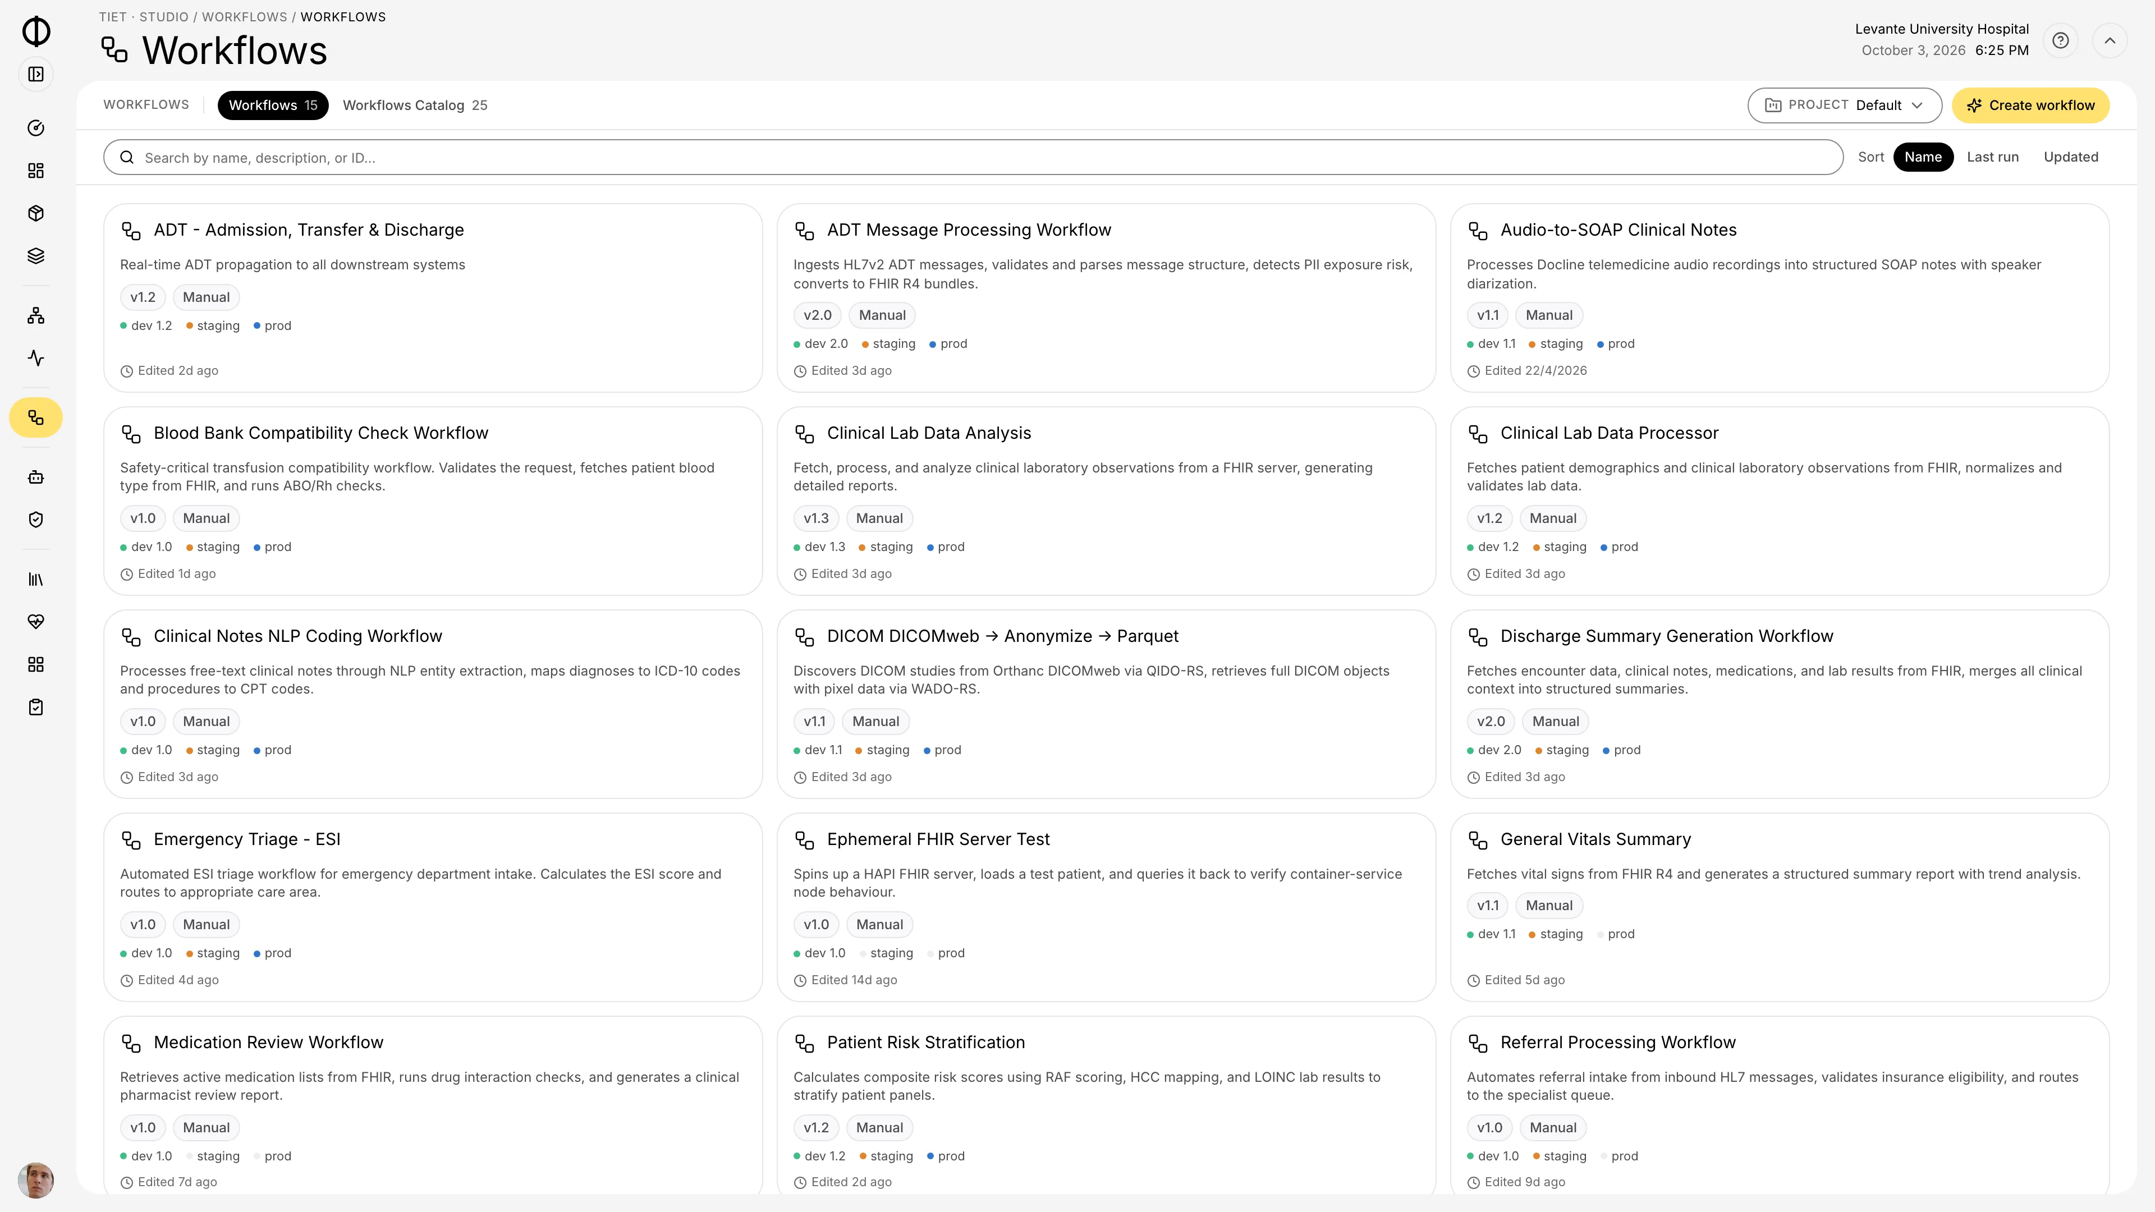Open the heart pulse icon in the sidebar
The image size is (2155, 1212).
36,622
